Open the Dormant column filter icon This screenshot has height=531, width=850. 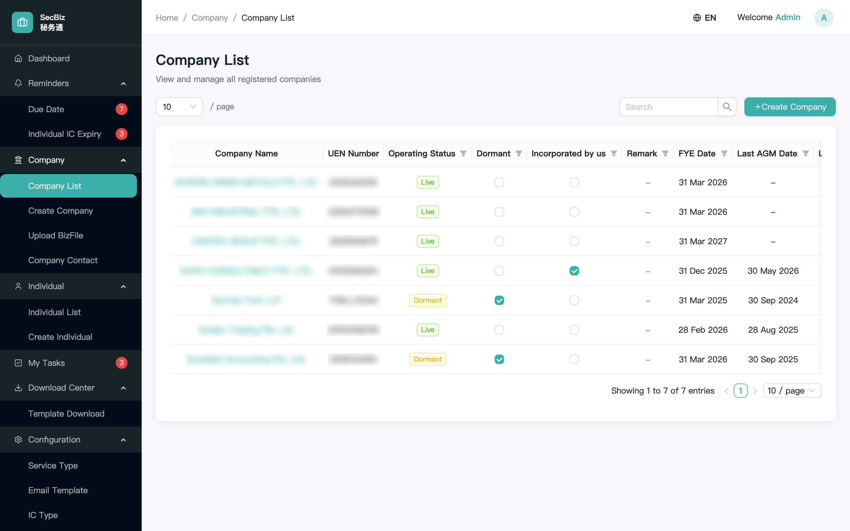coord(519,153)
